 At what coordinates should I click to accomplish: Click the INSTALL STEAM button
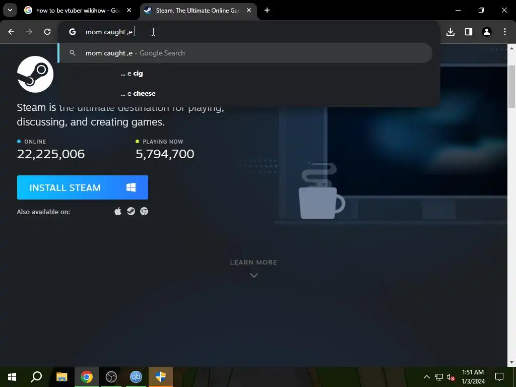pyautogui.click(x=83, y=187)
